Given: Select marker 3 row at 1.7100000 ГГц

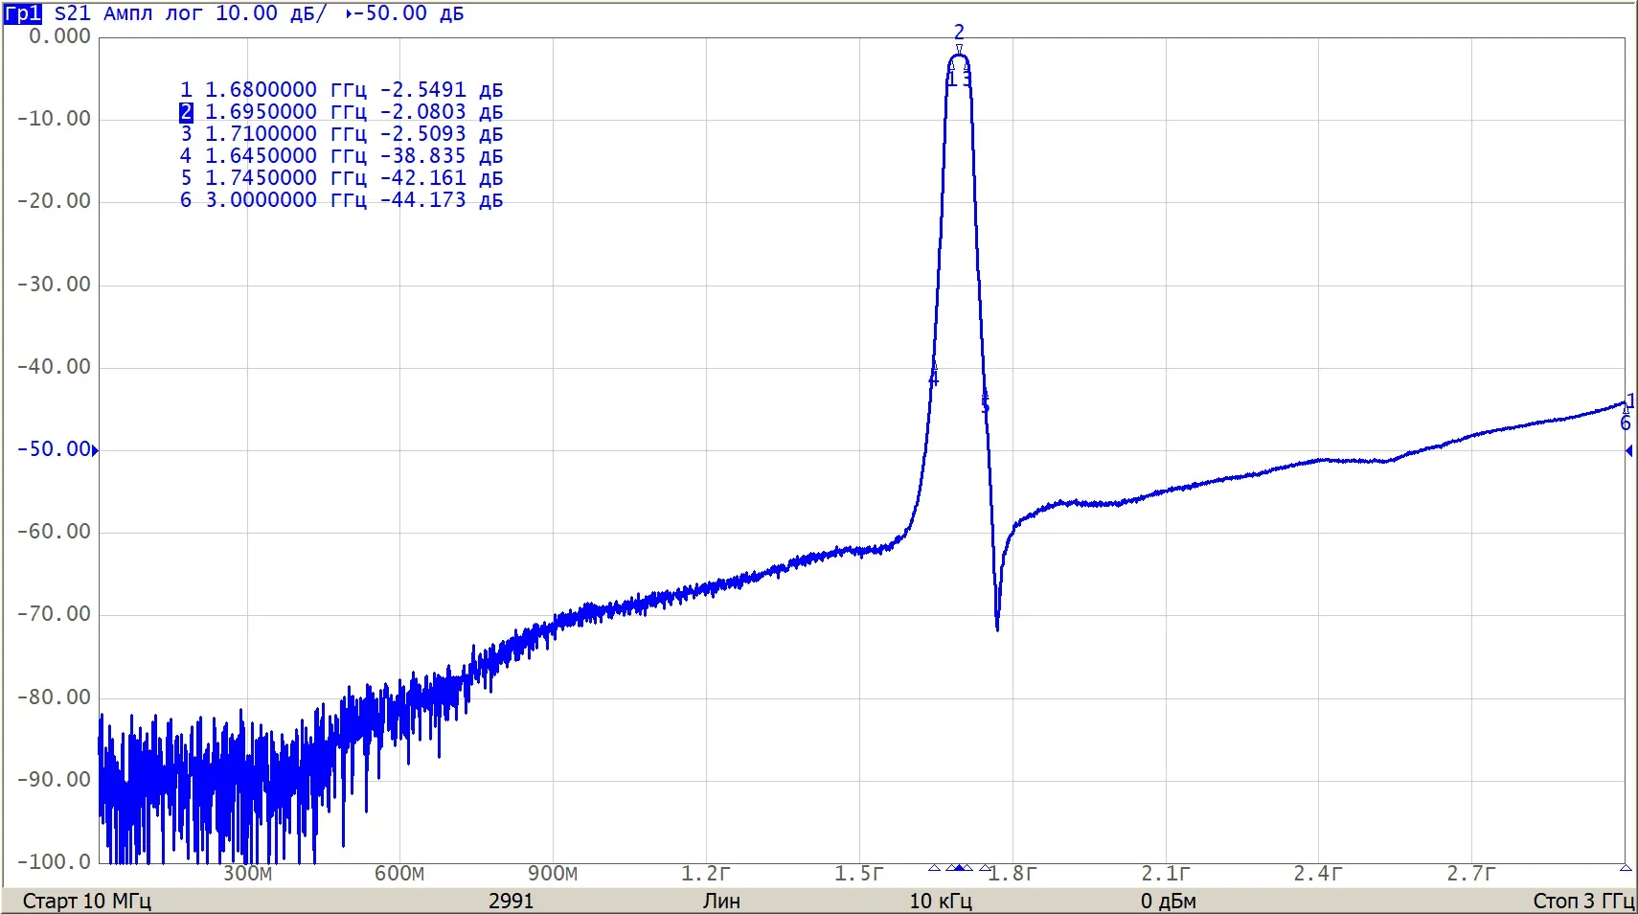Looking at the screenshot, I should pyautogui.click(x=341, y=134).
